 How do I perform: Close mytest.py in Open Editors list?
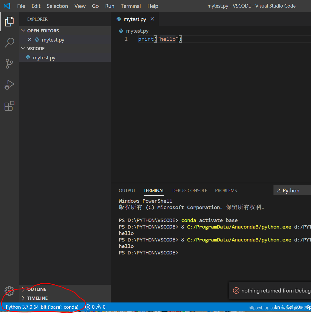click(30, 39)
